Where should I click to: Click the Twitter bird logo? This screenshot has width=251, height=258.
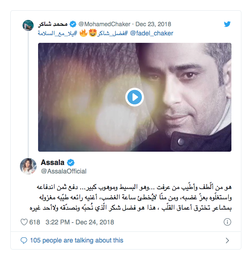[227, 24]
